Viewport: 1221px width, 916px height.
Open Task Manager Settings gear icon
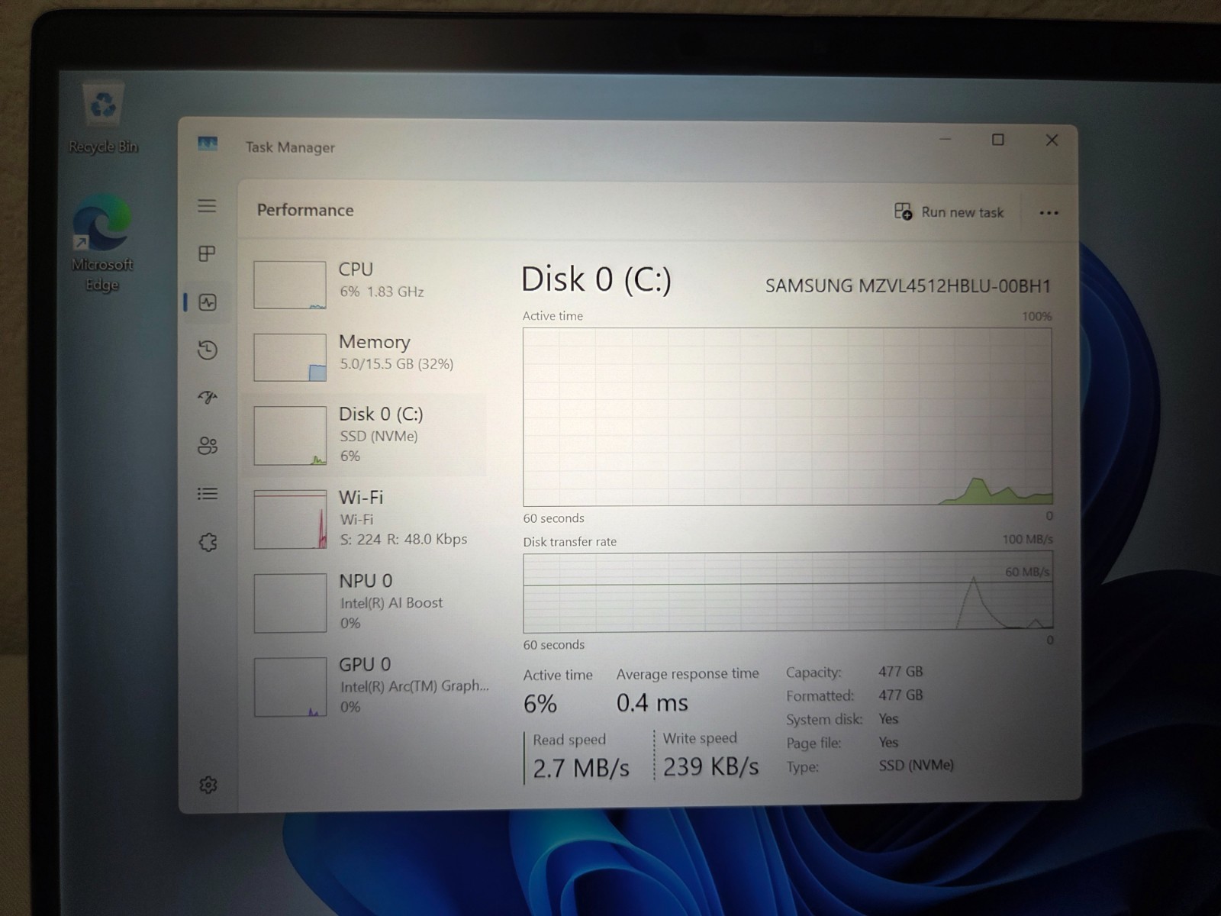tap(208, 785)
